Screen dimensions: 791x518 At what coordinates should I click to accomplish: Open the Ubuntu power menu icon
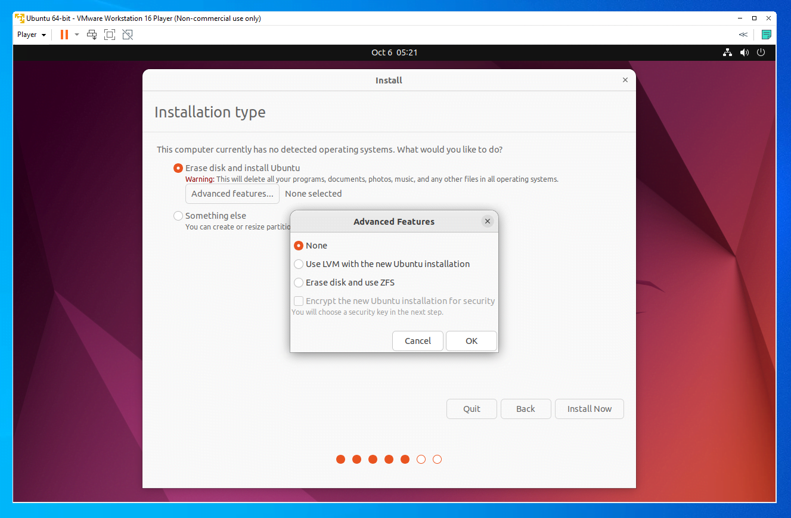coord(761,52)
